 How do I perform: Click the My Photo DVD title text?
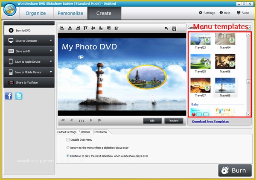[x=90, y=47]
